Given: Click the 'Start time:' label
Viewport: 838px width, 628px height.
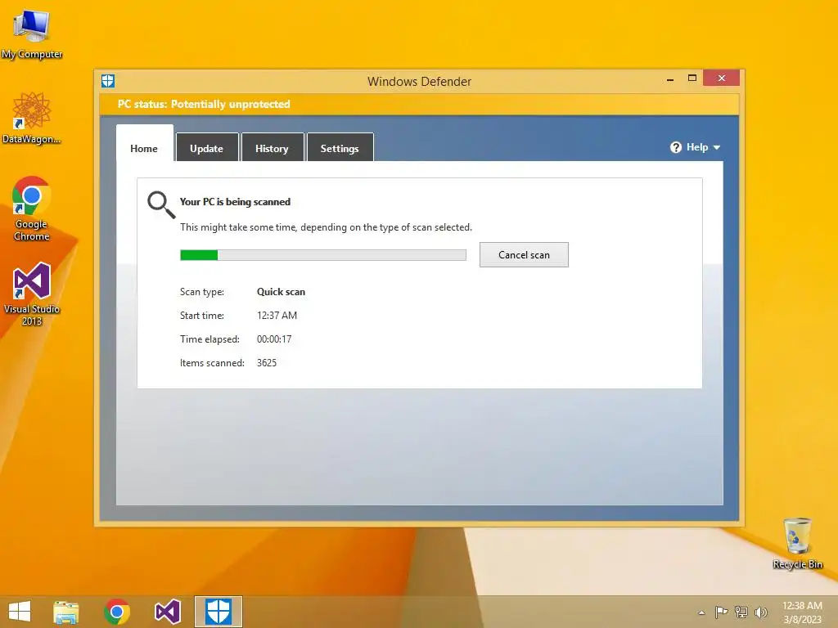Looking at the screenshot, I should [202, 315].
